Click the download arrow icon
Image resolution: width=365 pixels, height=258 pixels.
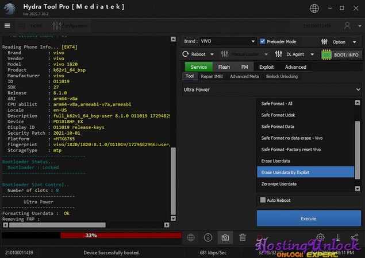337,237
